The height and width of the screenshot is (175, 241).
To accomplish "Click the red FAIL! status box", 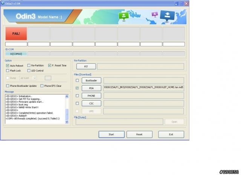I will 16,34.
